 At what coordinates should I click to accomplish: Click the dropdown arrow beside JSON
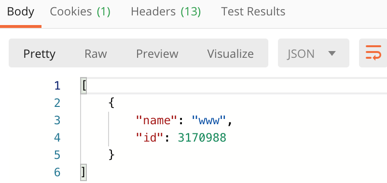pyautogui.click(x=332, y=53)
